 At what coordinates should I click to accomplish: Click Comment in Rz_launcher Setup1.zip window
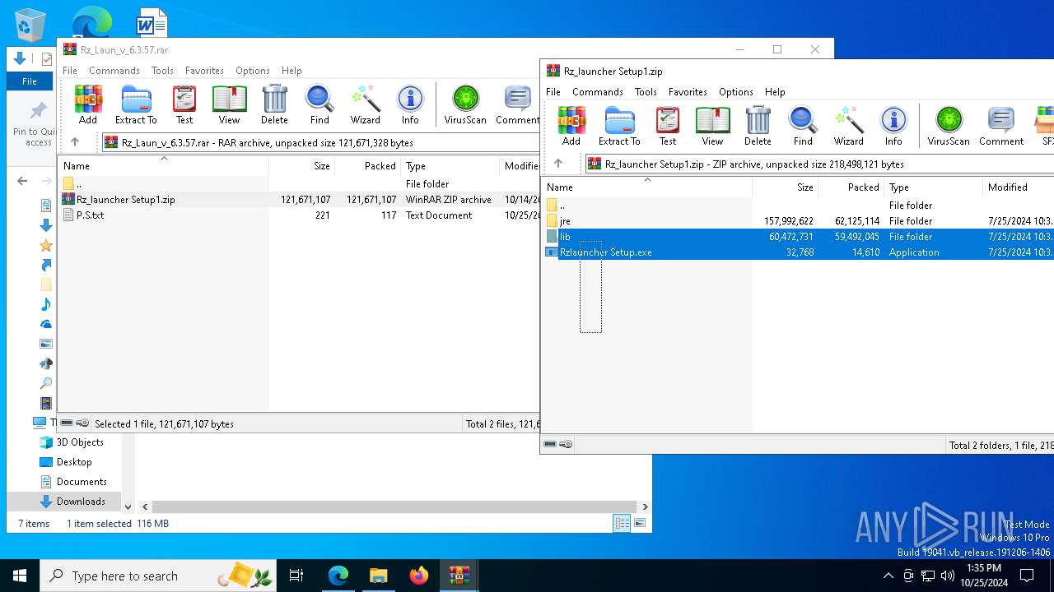pos(1001,126)
